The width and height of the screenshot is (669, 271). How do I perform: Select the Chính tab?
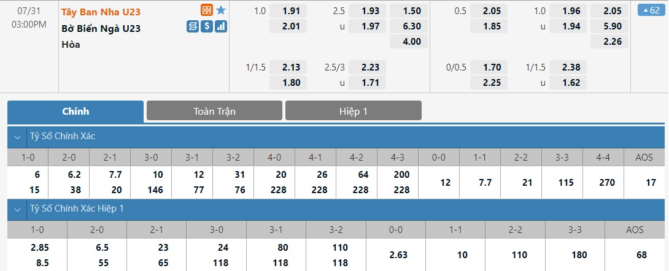coord(75,111)
